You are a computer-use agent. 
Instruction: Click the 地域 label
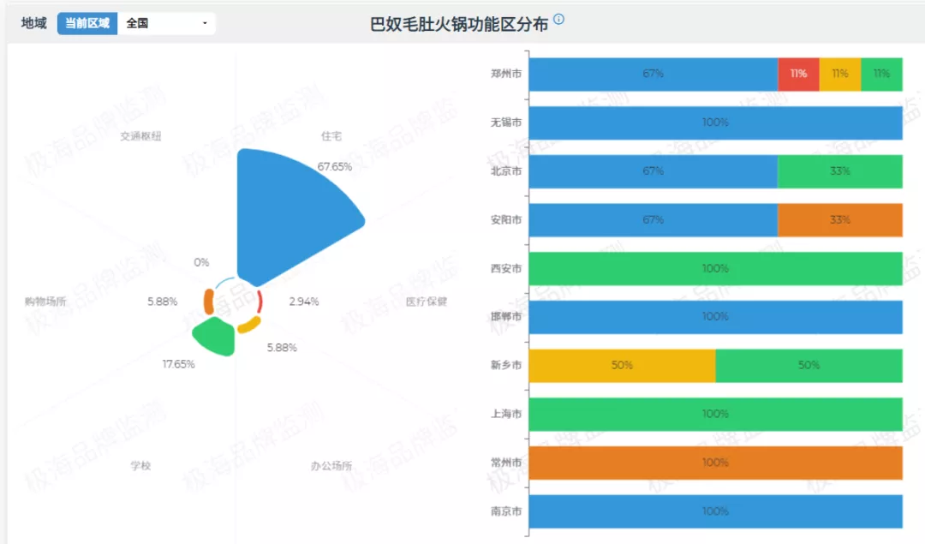point(33,23)
